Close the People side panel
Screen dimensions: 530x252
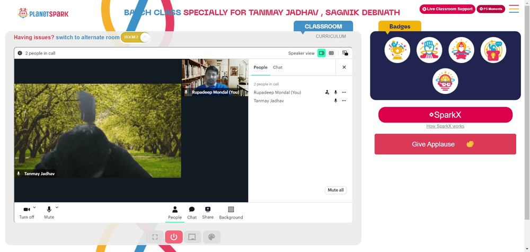(x=344, y=67)
